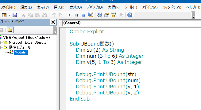The image size is (201, 110).
Task: Click the Break pause icon
Action: pyautogui.click(x=76, y=15)
